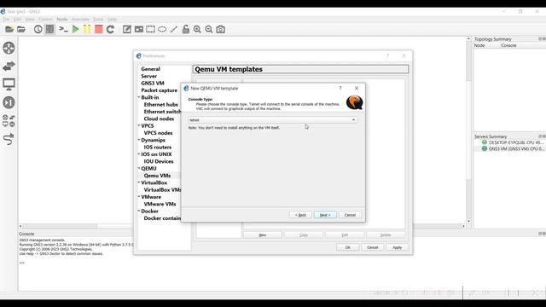Screen dimensions: 546x307
Task: Select Packet capture in the Preferences tree
Action: coord(160,90)
